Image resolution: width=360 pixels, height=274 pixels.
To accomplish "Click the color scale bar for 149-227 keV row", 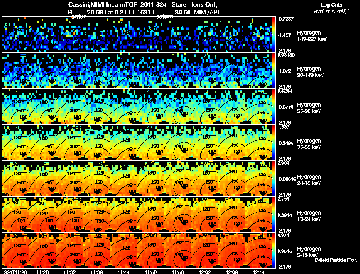I will click(x=274, y=35).
